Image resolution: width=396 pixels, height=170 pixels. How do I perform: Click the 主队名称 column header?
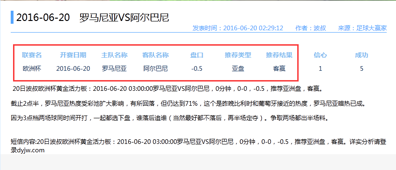click(114, 55)
